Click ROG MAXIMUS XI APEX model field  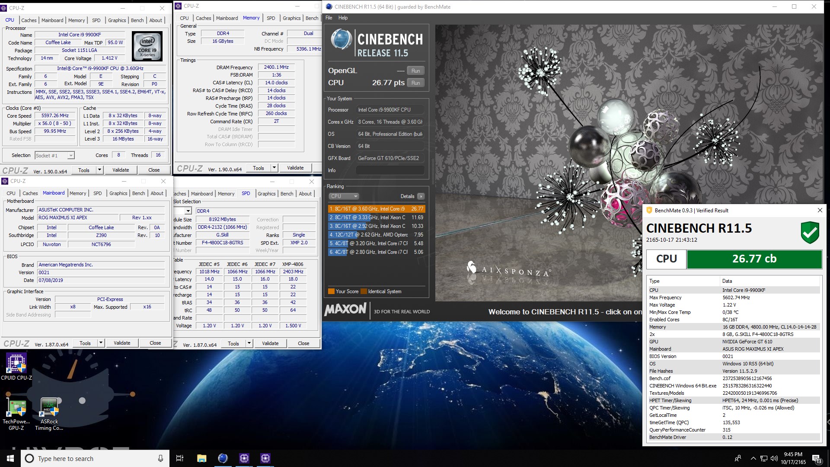(x=78, y=218)
